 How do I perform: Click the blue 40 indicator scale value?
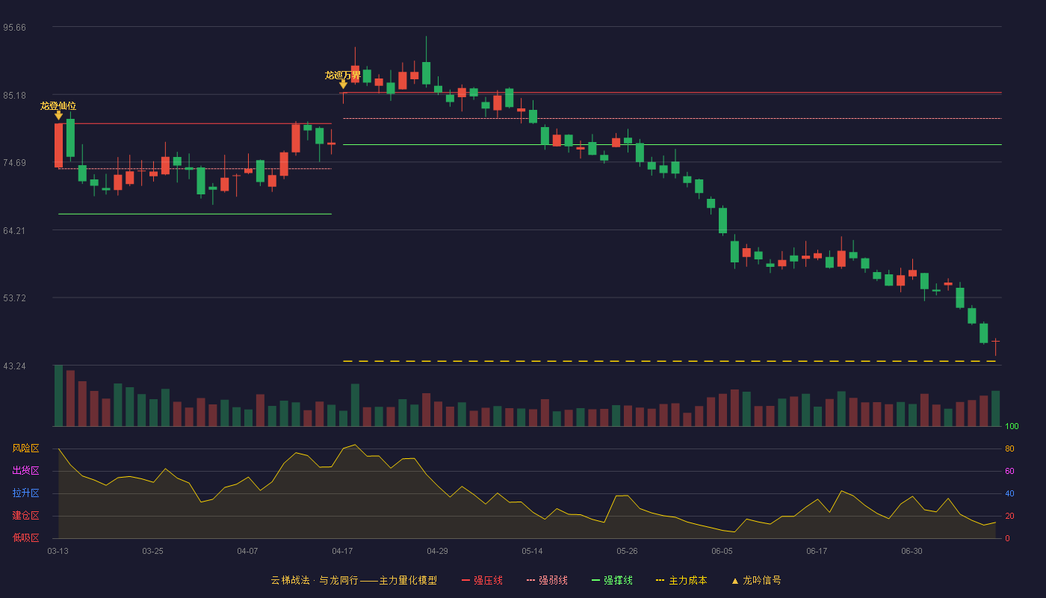[x=1009, y=493]
